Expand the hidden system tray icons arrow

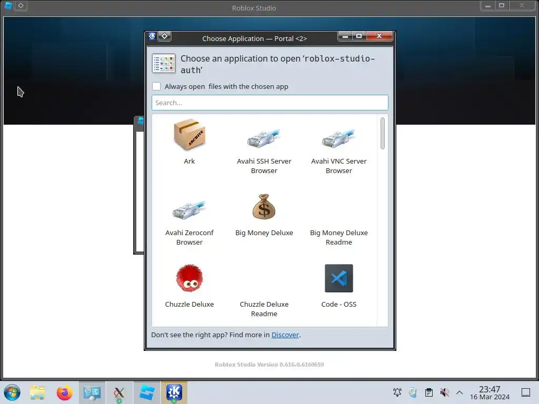(x=460, y=392)
